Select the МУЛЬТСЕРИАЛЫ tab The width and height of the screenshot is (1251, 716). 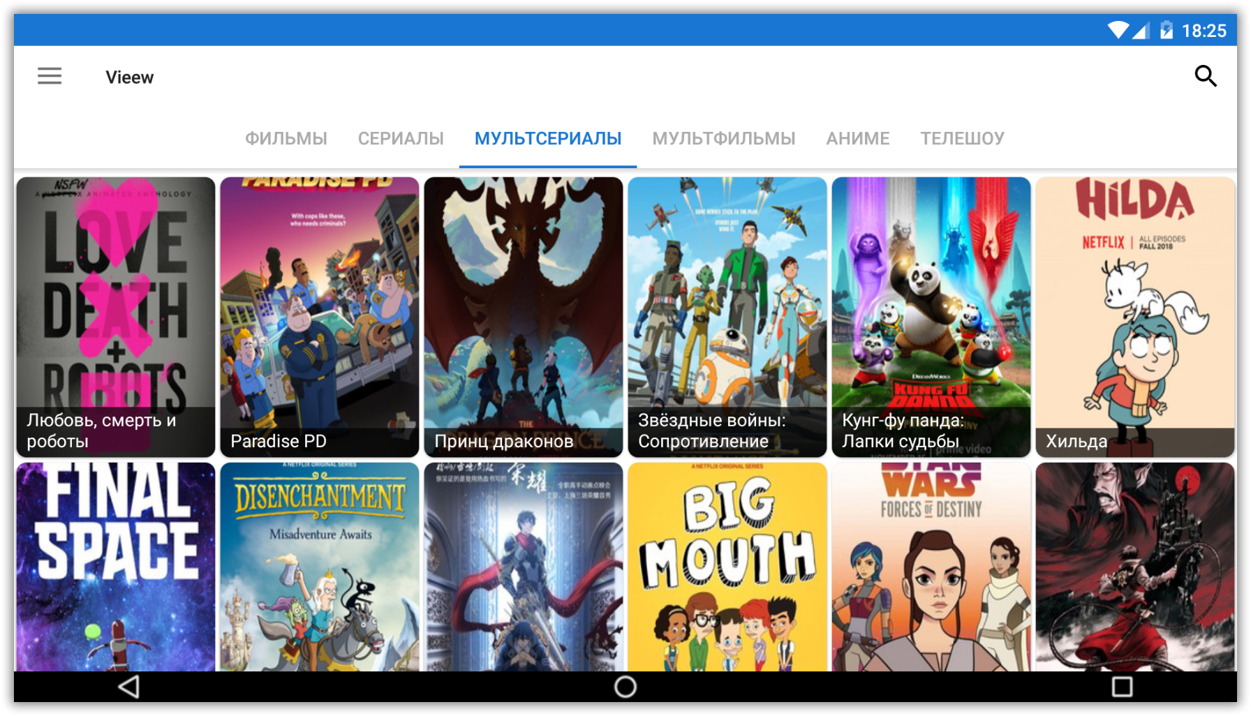point(548,139)
